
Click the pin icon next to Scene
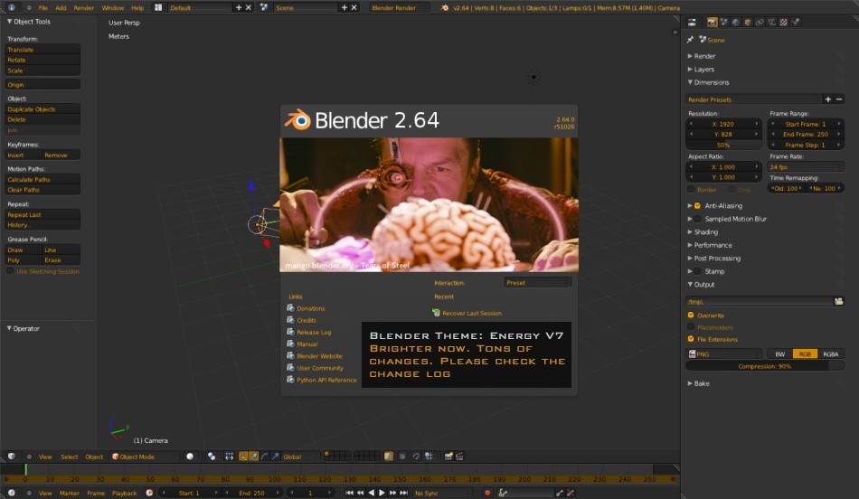pos(690,40)
